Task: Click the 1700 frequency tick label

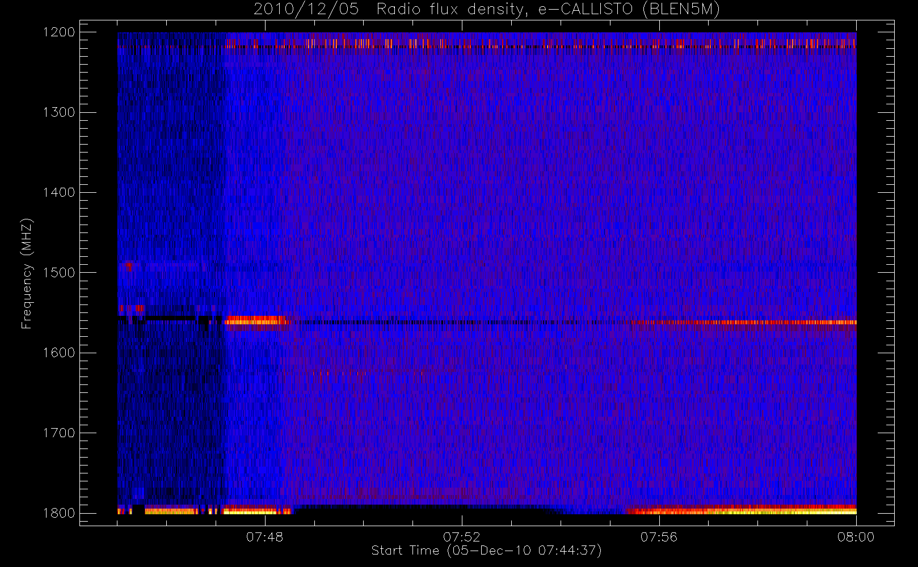Action: [59, 433]
